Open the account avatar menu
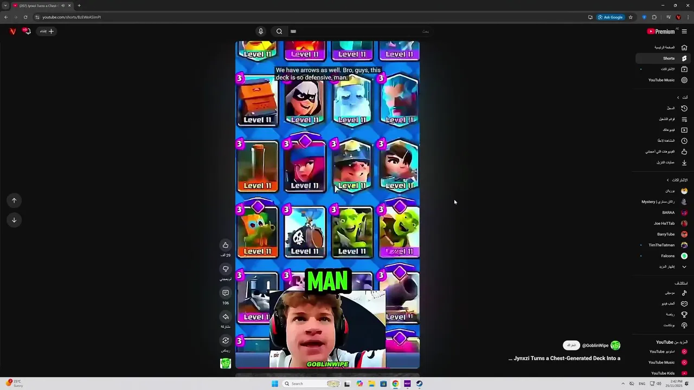 (x=13, y=31)
